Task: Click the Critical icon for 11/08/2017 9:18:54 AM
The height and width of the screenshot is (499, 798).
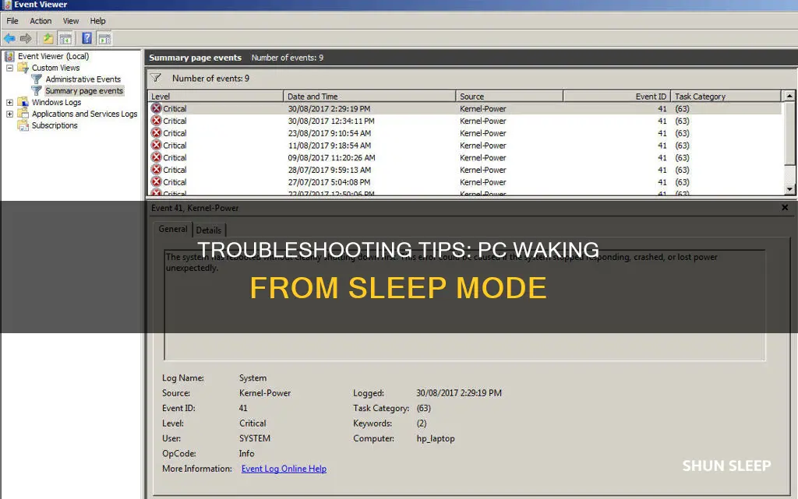Action: point(156,145)
